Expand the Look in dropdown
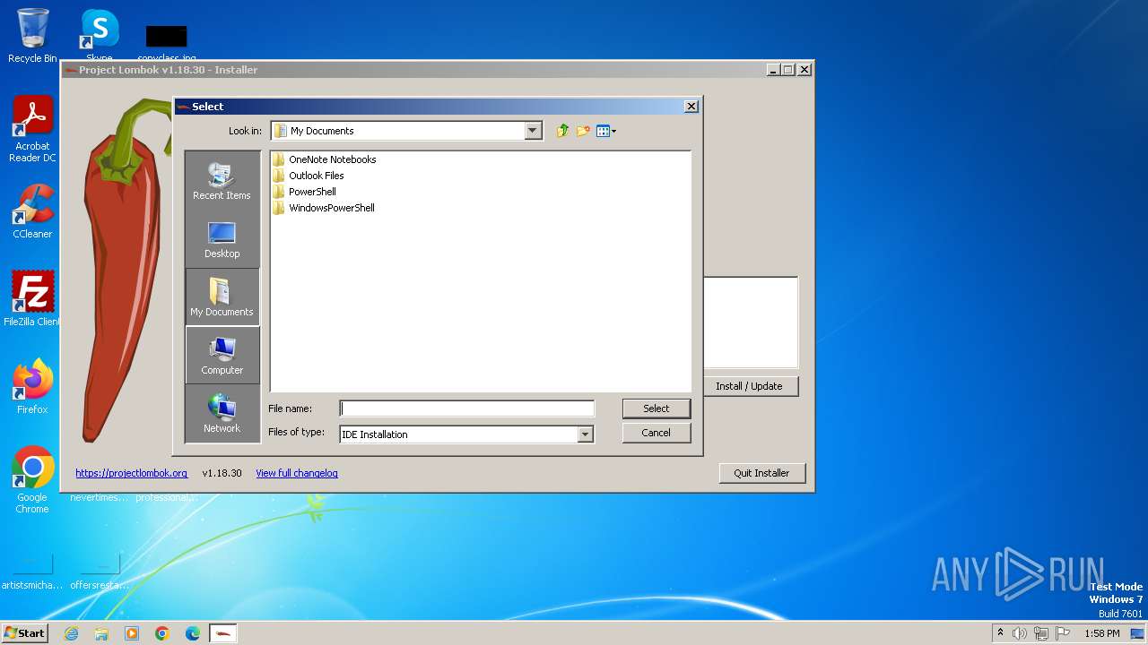This screenshot has height=645, width=1148. pos(533,131)
